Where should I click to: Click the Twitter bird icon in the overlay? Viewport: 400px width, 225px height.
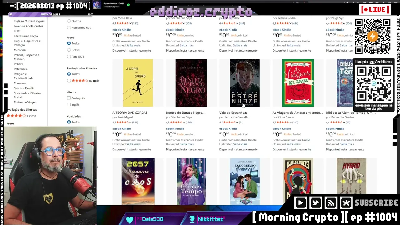[316, 203]
